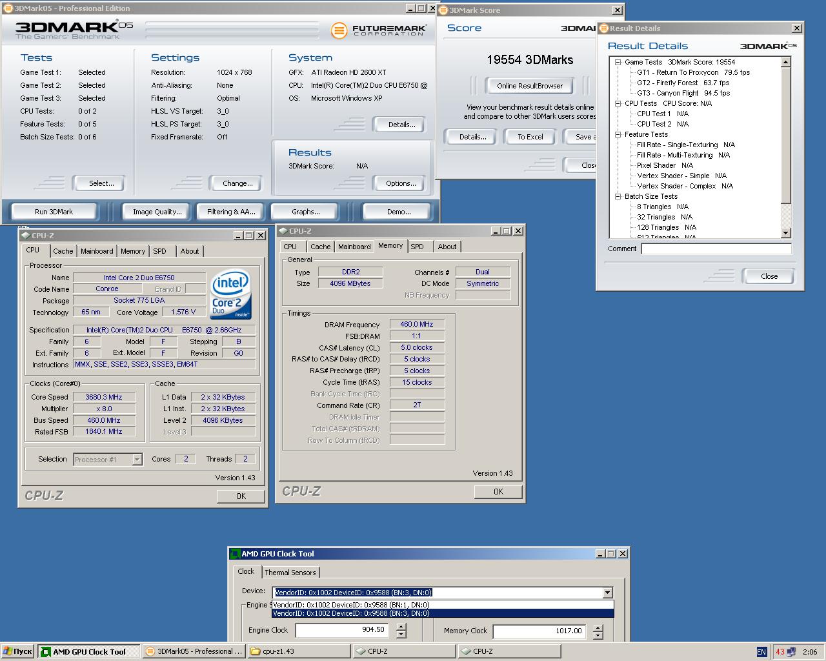Increase Memory Clock with up arrow
The image size is (826, 661).
point(599,627)
